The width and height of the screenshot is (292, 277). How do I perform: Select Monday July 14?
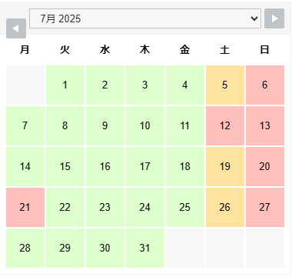point(25,166)
